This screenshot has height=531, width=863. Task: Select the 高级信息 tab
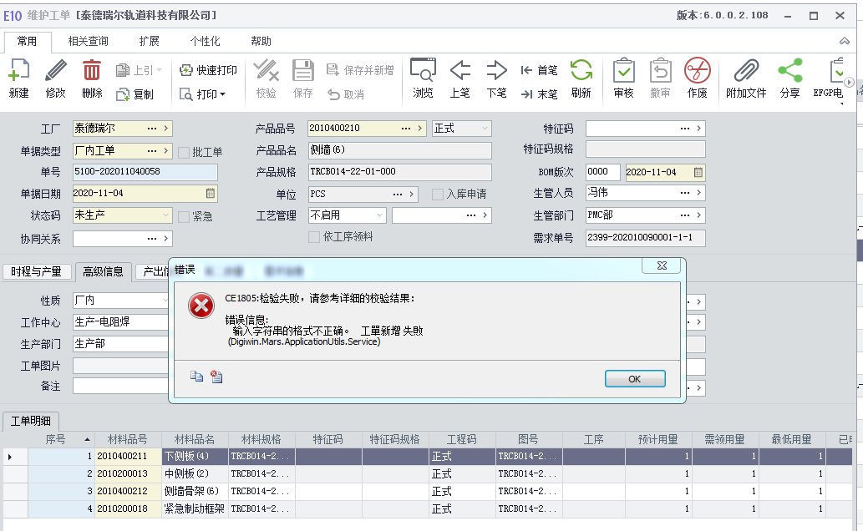[x=103, y=271]
